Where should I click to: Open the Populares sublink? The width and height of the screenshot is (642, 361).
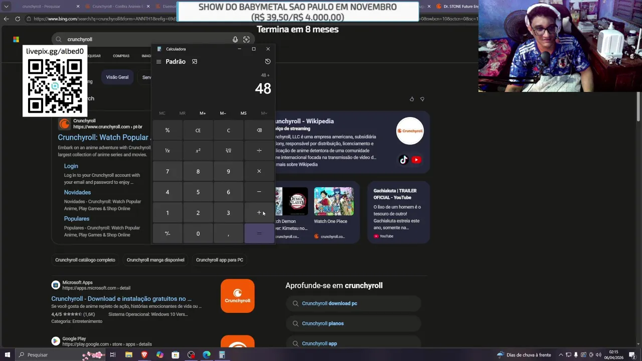[77, 219]
